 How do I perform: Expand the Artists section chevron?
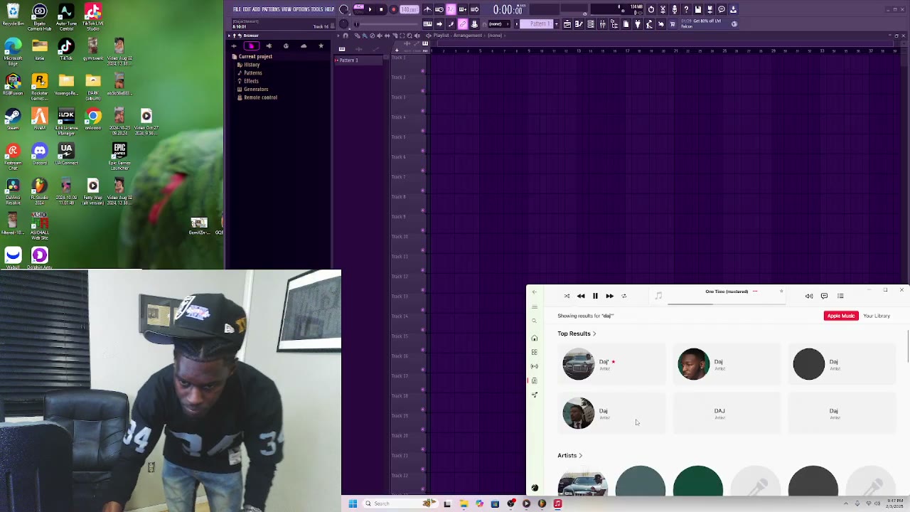pos(580,456)
